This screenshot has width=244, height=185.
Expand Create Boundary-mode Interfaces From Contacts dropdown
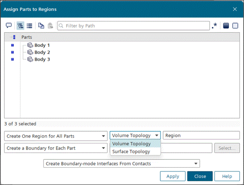pyautogui.click(x=121, y=164)
